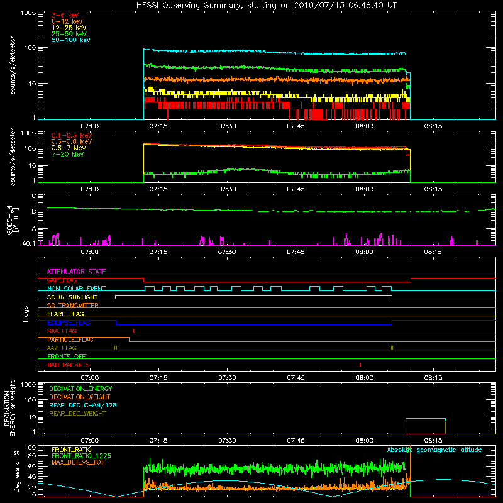503x503 pixels.
Task: Click the SAA_FLAG label
Action: pos(62,331)
